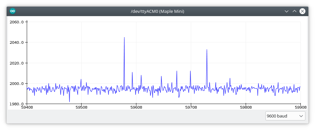Click the 59508 x-axis label

coord(81,107)
